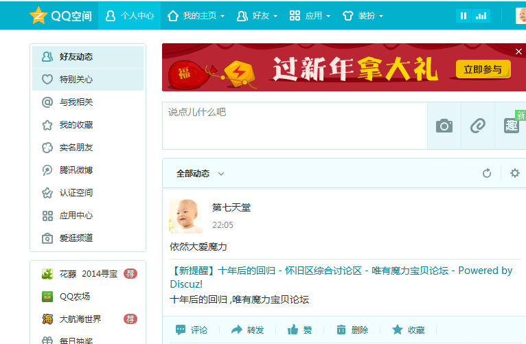This screenshot has width=526, height=344.
Task: Click the 赞 thumbs-up icon
Action: (x=293, y=330)
